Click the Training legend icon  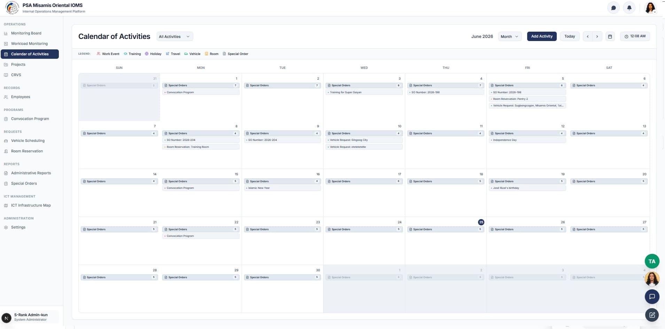(125, 54)
